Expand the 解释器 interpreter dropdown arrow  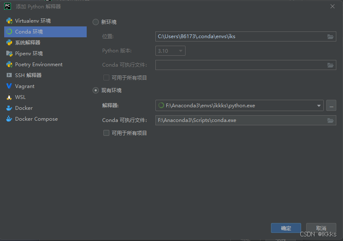click(319, 106)
